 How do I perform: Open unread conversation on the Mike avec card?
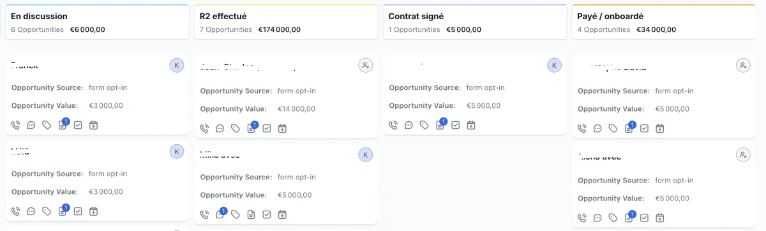[220, 214]
